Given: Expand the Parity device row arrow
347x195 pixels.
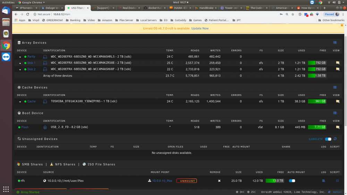Looking at the screenshot, I should (20, 57).
